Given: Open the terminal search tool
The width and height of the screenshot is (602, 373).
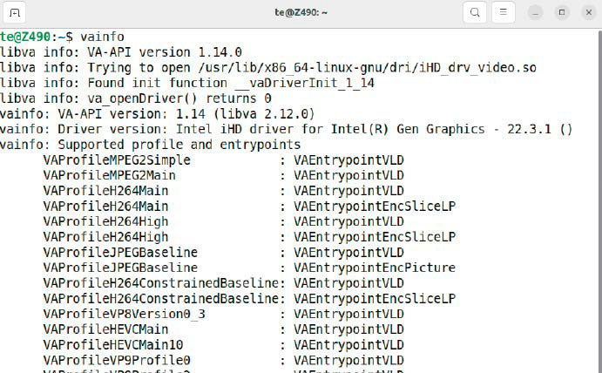Looking at the screenshot, I should click(x=475, y=13).
